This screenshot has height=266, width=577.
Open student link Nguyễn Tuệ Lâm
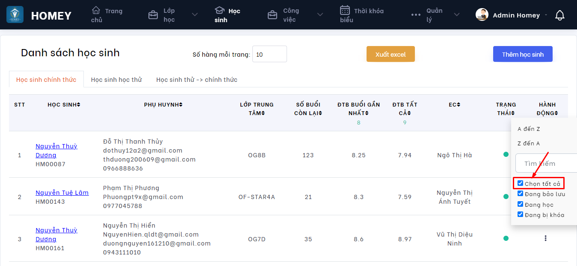[62, 193]
